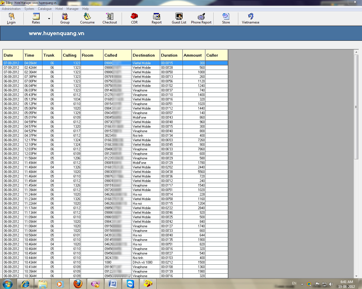Open Firefox from the Windows taskbar
362x289 pixels.
[x=78, y=284]
